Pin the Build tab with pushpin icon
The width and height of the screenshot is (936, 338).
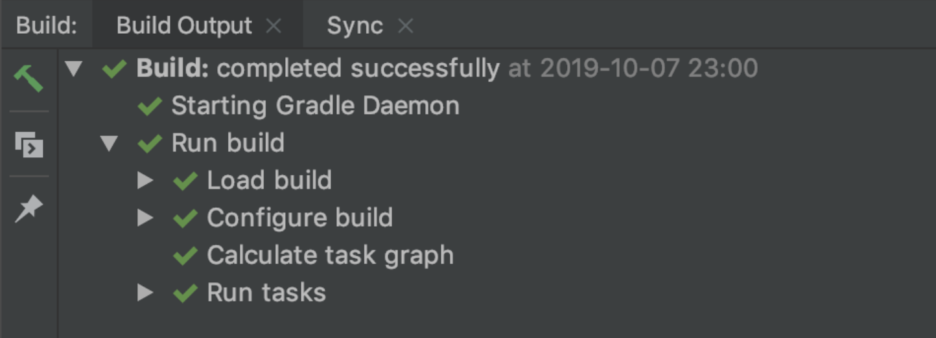tap(29, 208)
